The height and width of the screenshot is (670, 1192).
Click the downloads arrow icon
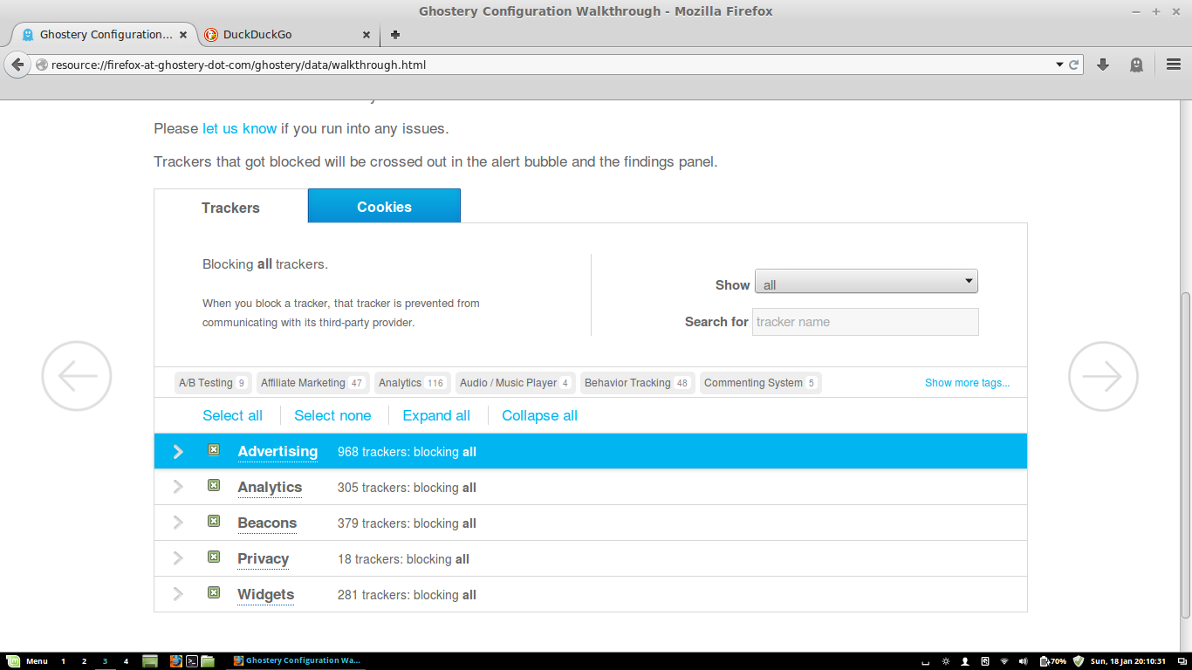pos(1102,64)
